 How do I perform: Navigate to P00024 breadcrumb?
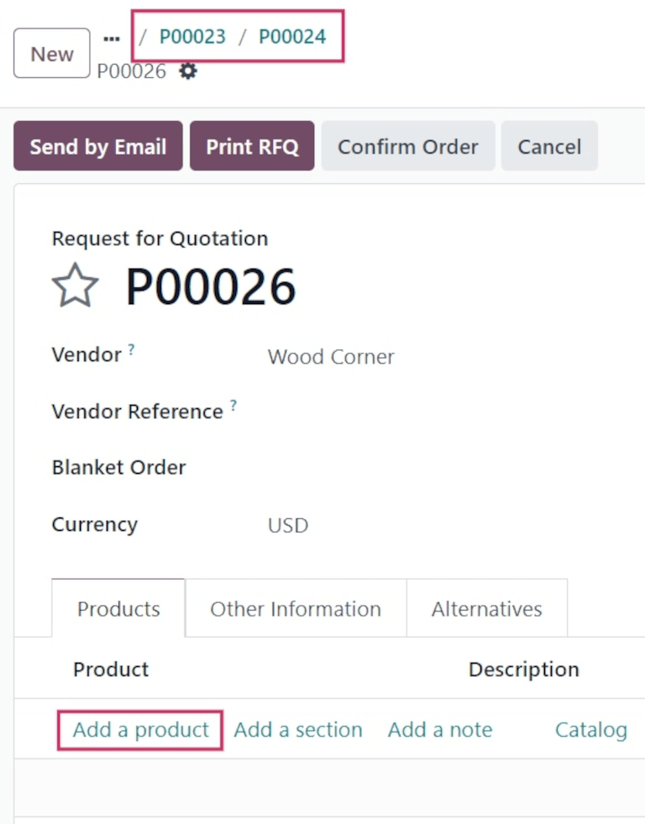coord(292,36)
